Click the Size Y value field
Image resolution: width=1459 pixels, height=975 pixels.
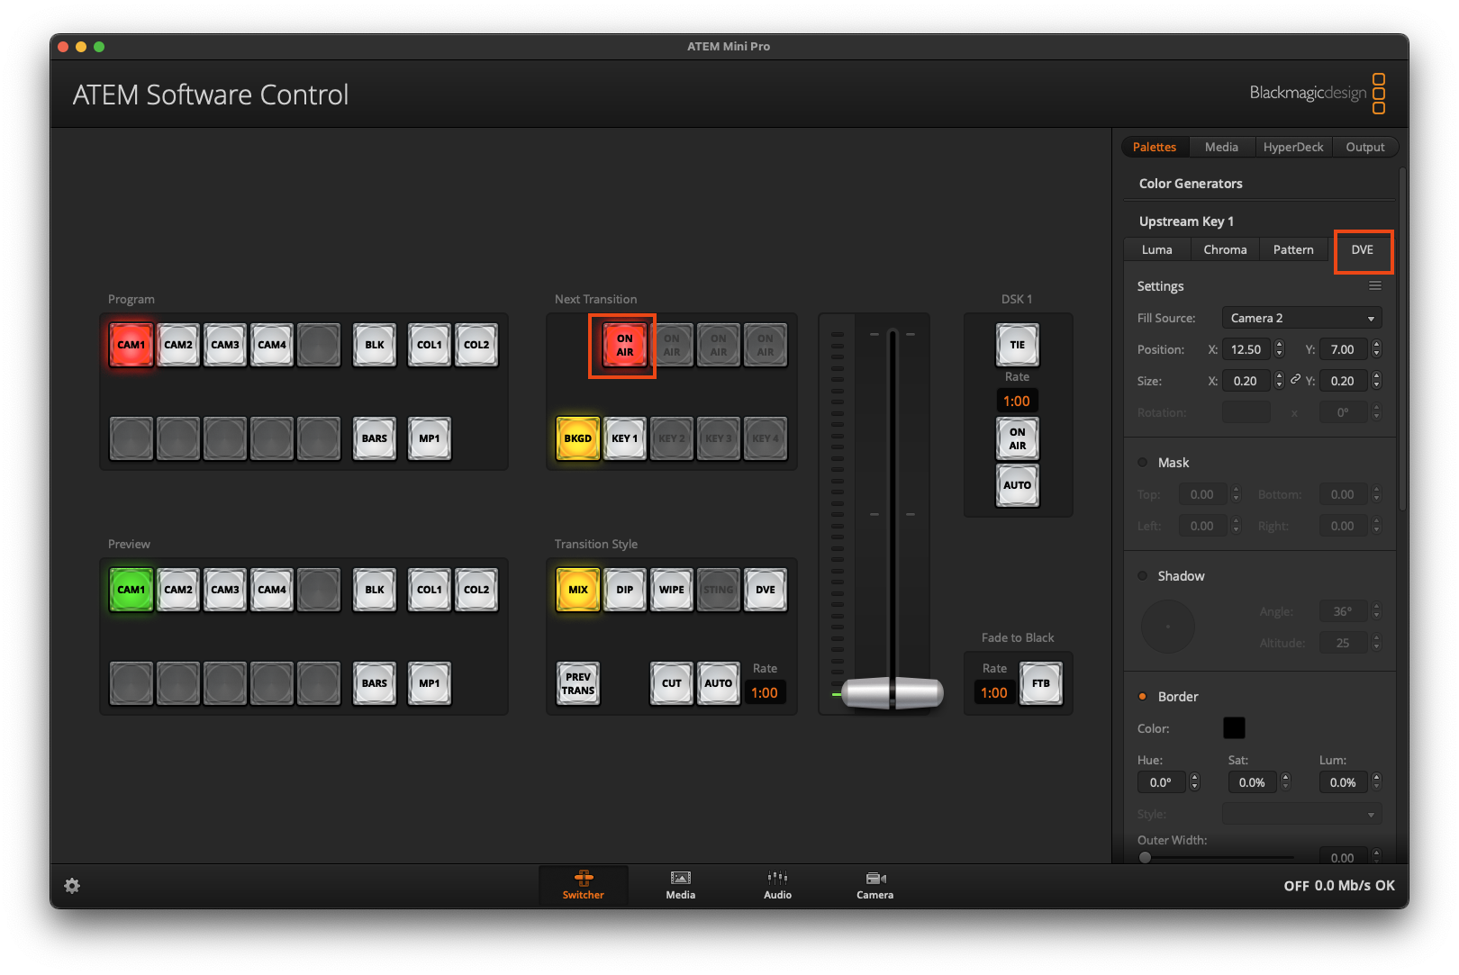point(1343,381)
